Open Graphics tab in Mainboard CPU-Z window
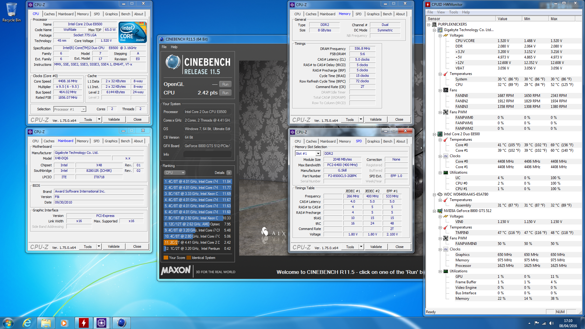 [111, 141]
